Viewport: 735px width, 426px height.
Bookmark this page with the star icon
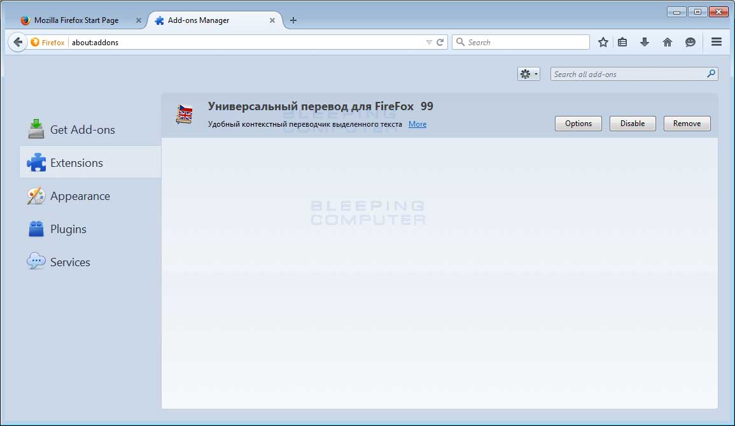[603, 42]
